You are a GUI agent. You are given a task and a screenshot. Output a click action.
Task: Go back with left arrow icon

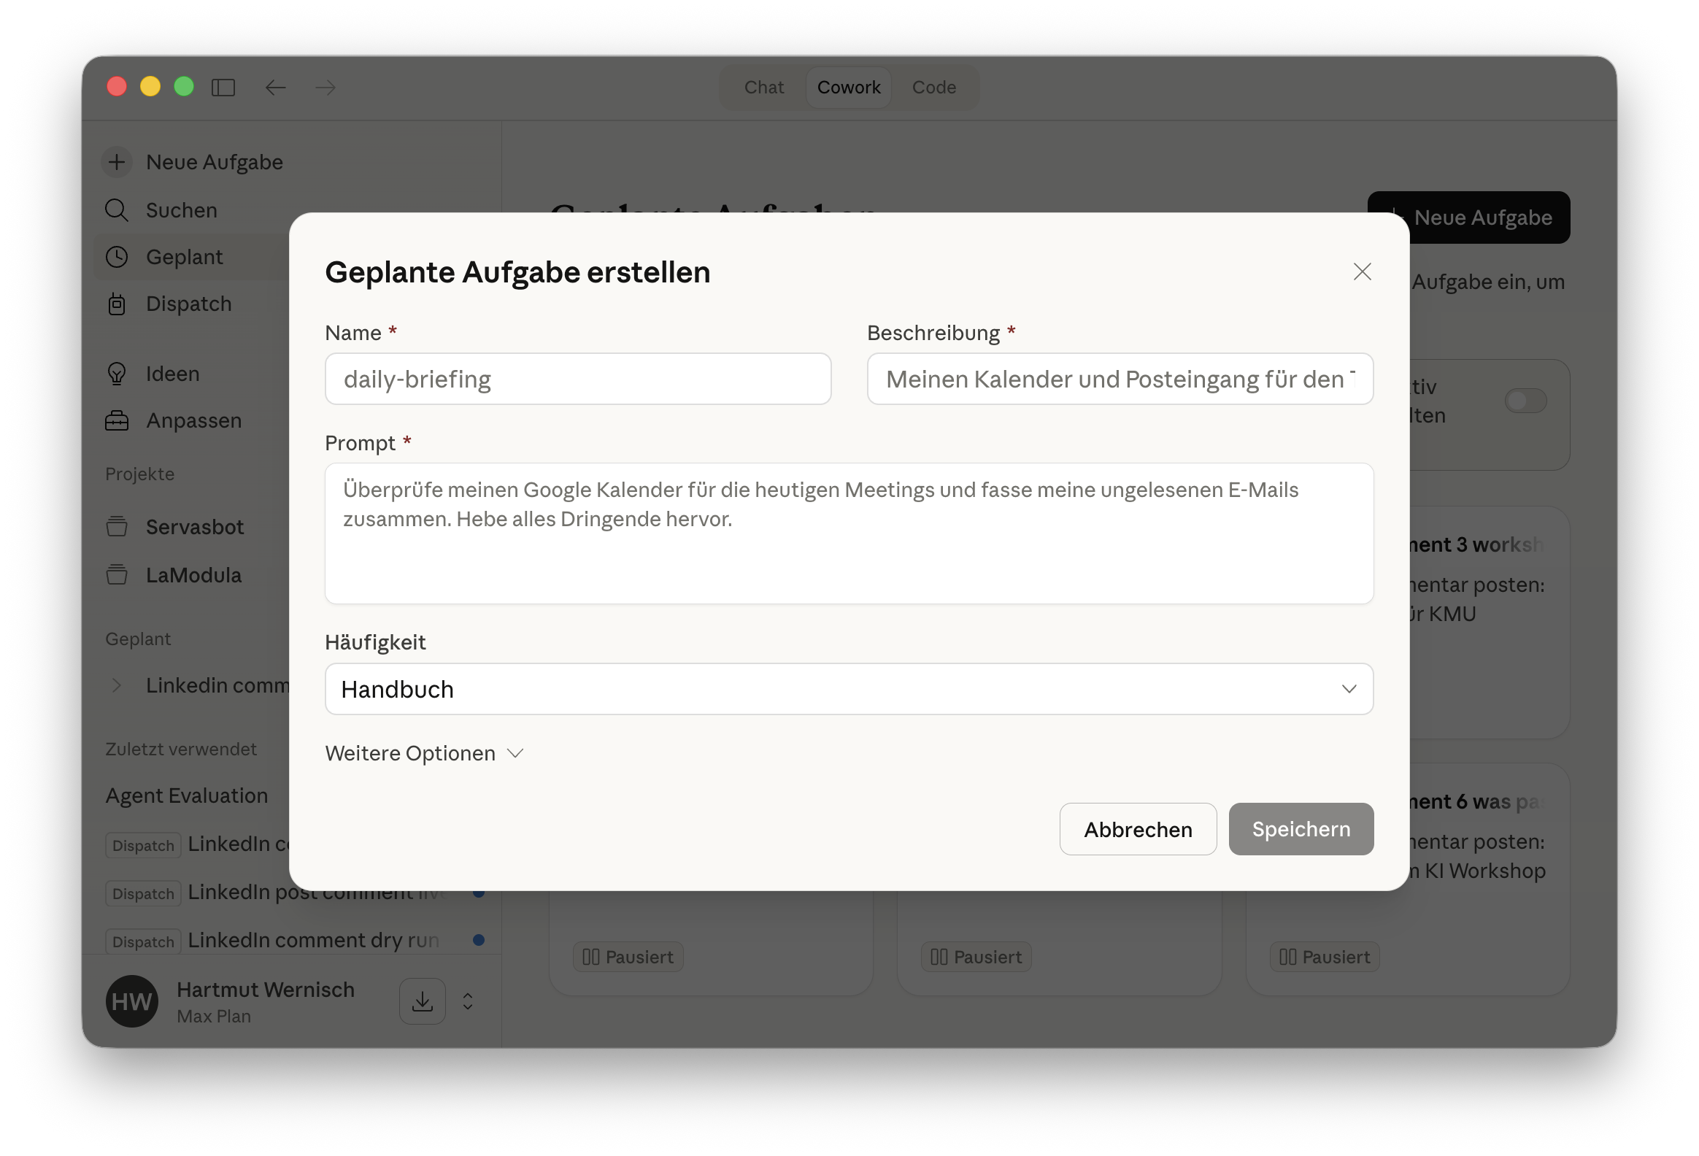point(275,88)
